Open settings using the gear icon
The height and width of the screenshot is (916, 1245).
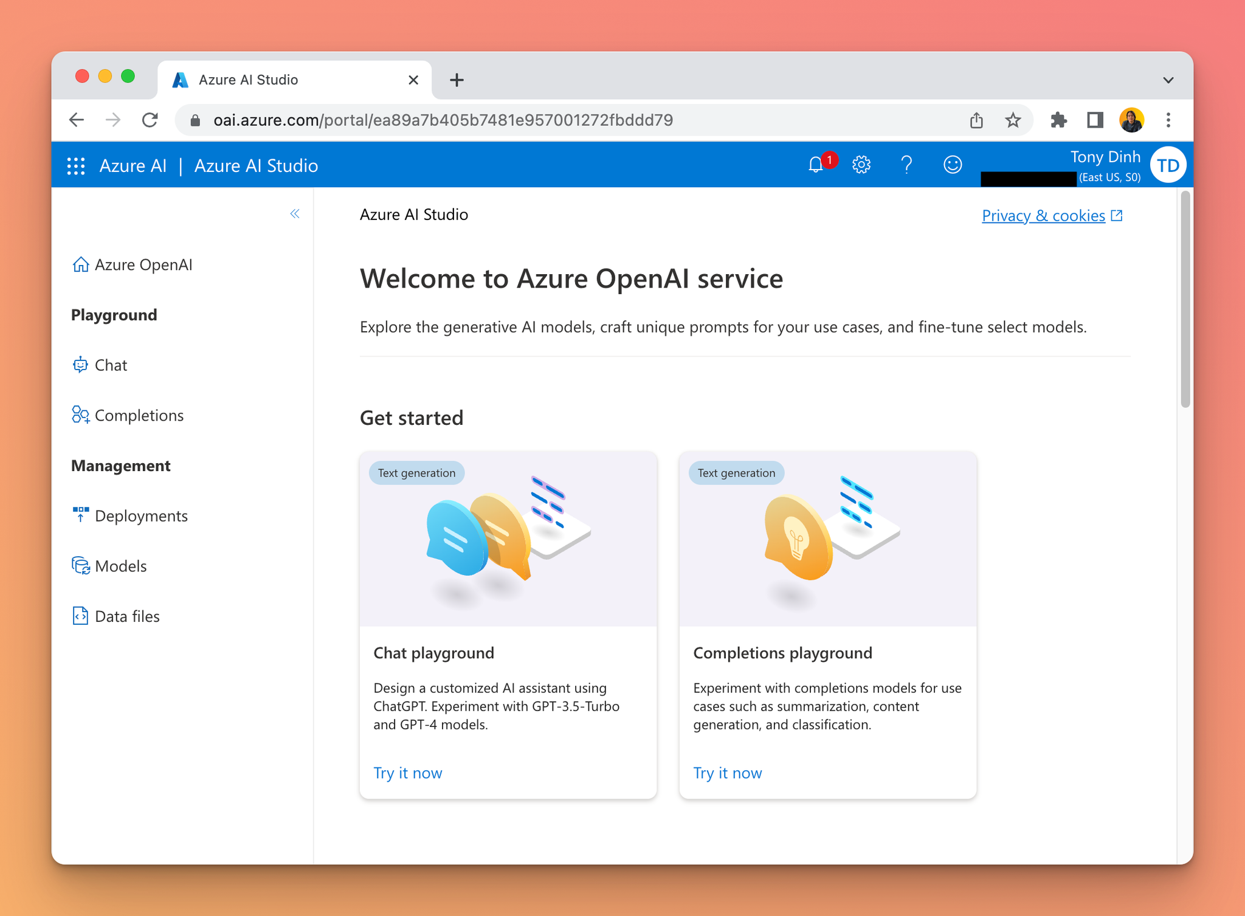861,165
